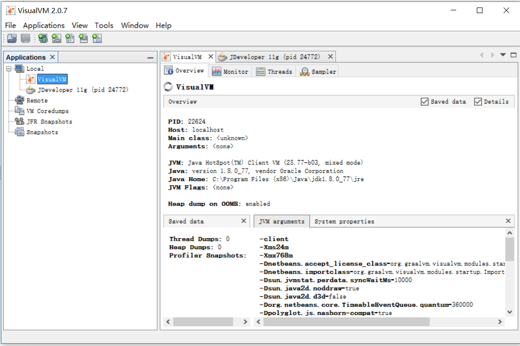This screenshot has height=346, width=520.
Task: Click JVM arguments scroll down arrow
Action: (x=510, y=312)
